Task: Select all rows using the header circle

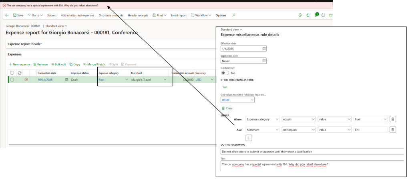Action: pos(12,73)
